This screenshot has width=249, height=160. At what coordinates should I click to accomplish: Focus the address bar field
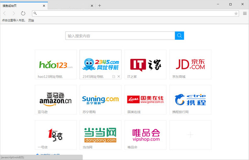(x=135, y=14)
